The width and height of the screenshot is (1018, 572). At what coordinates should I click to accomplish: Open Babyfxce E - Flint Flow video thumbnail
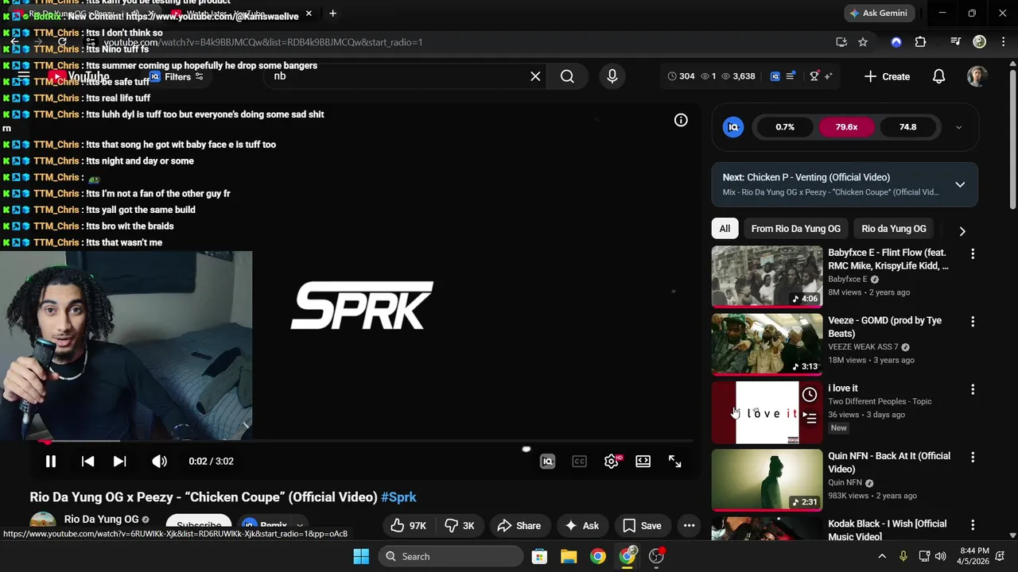pyautogui.click(x=767, y=276)
